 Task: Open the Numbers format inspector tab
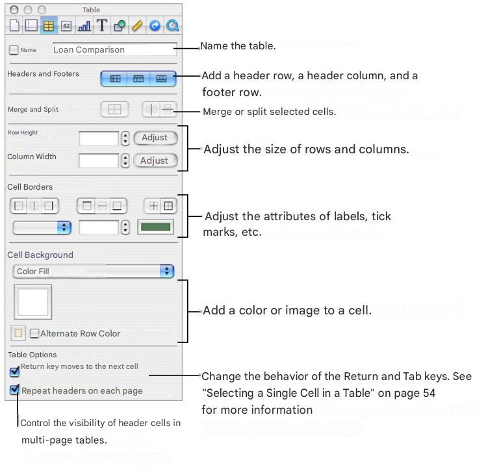[x=66, y=25]
